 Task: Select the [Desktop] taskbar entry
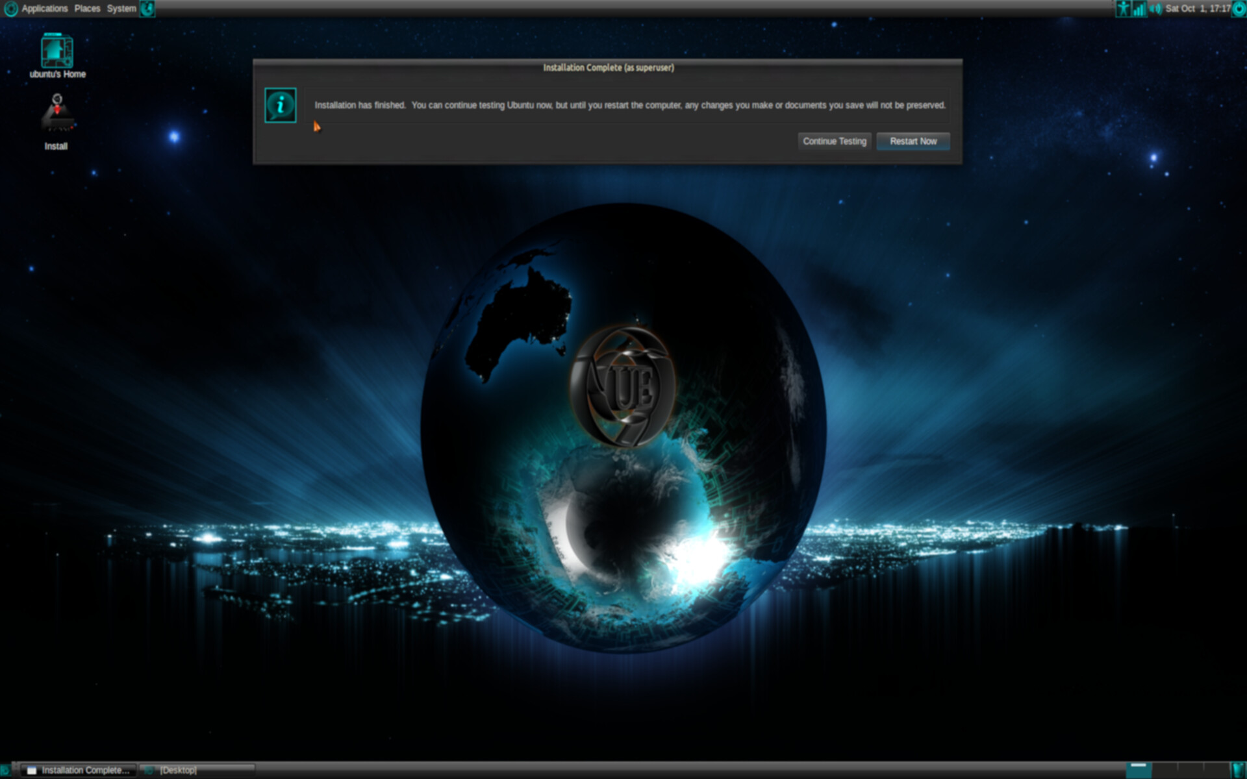179,770
